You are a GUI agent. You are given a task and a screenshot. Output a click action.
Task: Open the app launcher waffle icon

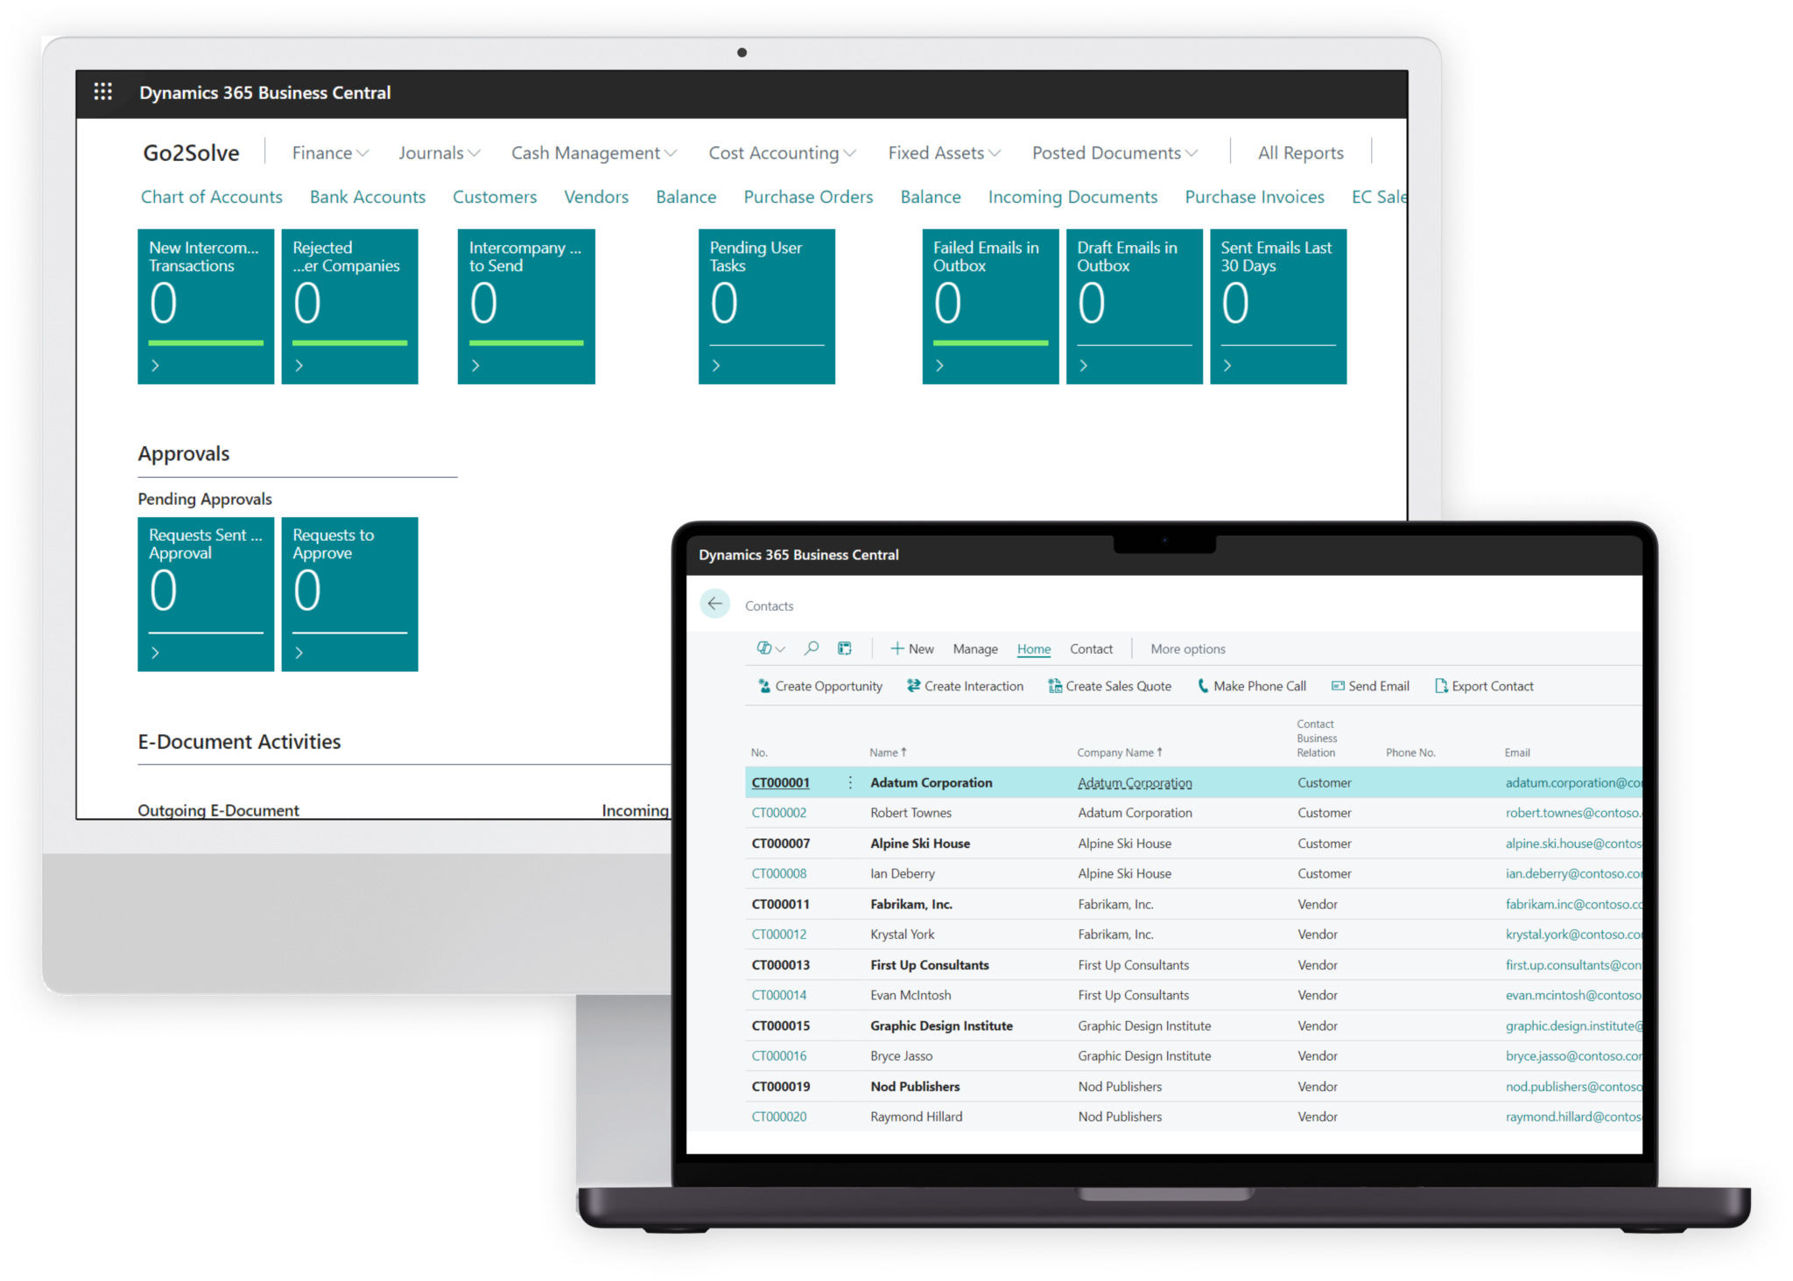[102, 92]
